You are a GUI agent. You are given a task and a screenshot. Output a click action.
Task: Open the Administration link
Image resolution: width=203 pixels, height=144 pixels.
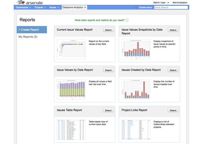pyautogui.click(x=180, y=3)
